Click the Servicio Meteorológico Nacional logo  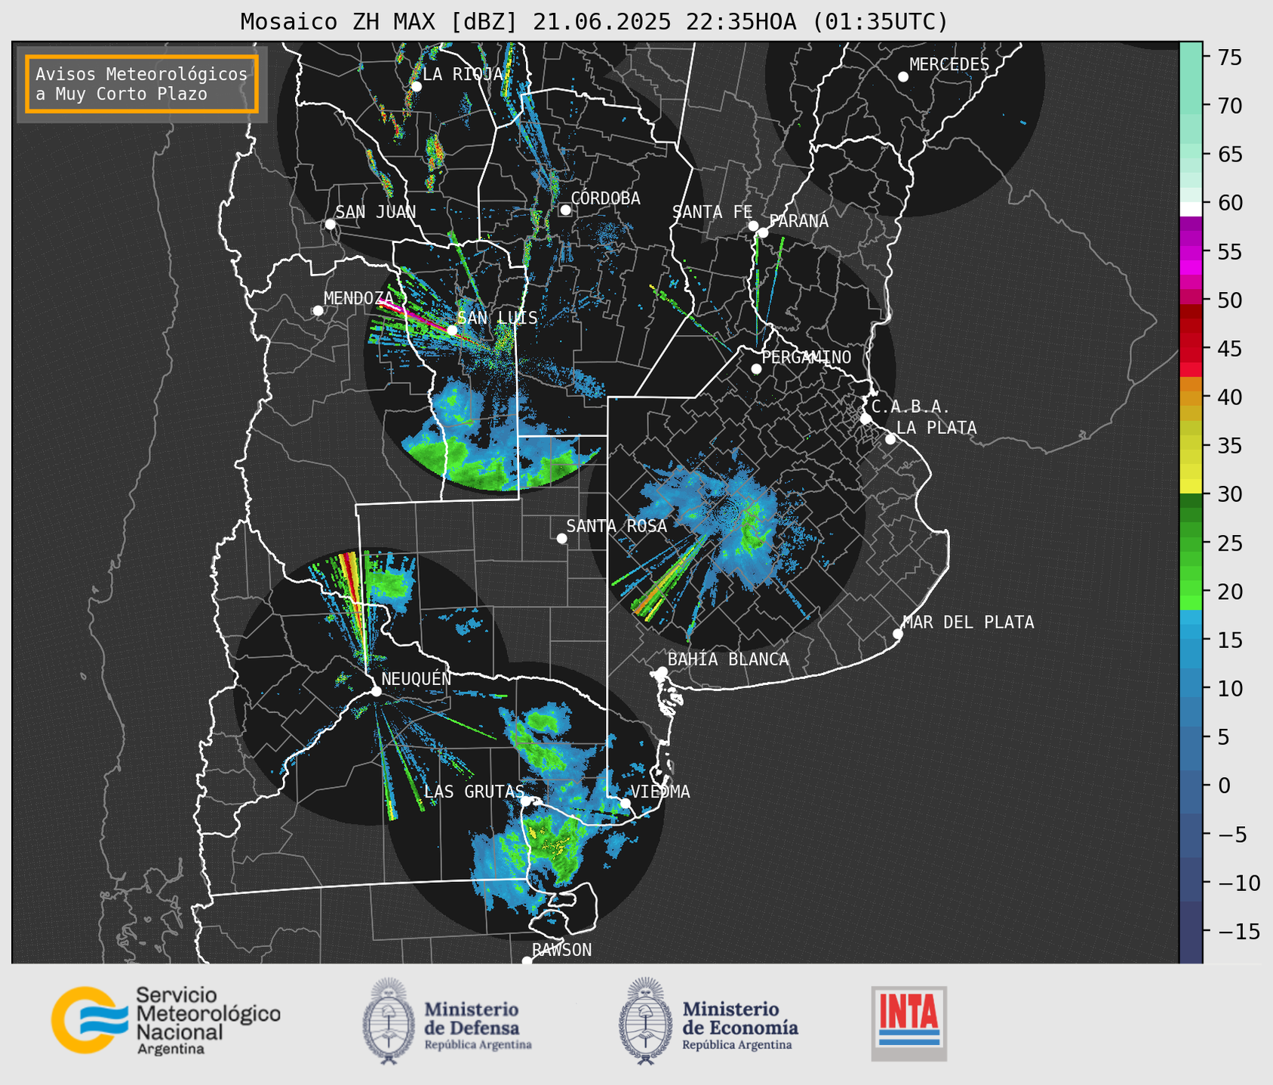click(x=165, y=1020)
